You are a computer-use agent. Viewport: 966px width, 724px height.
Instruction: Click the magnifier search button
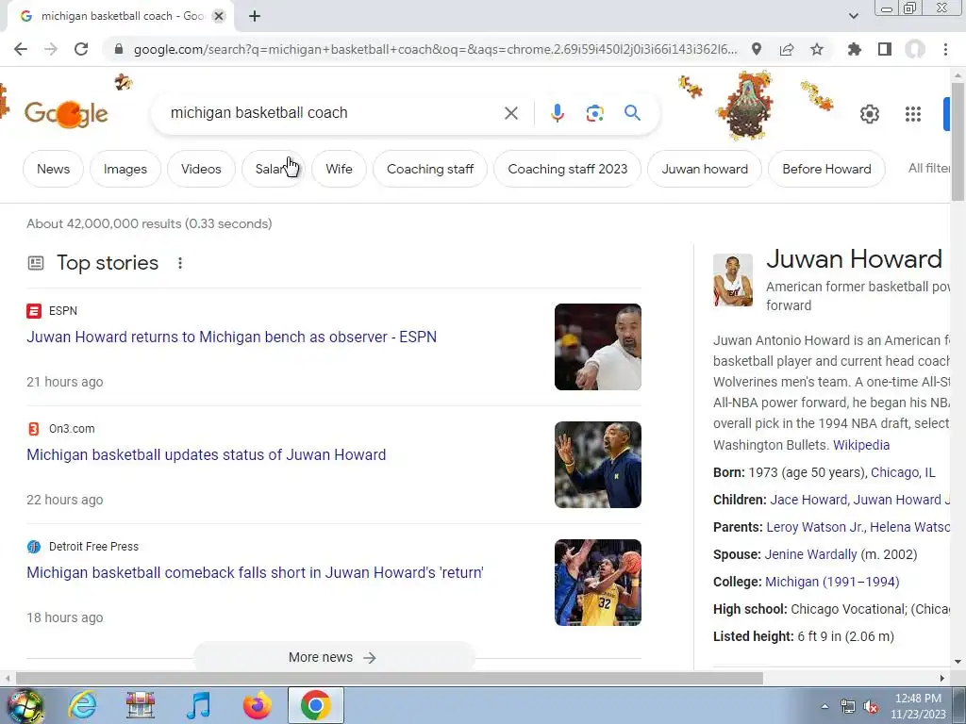[632, 113]
